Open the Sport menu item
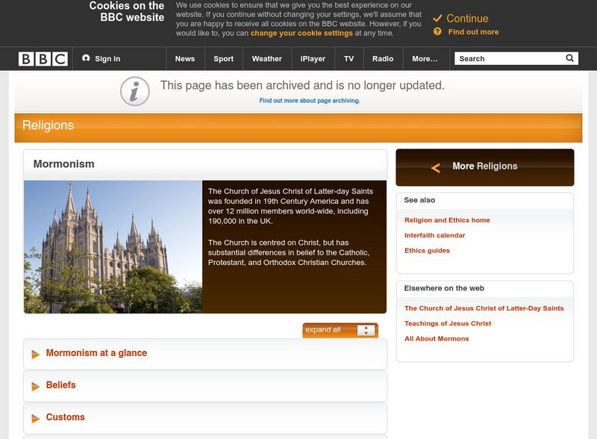Screen dimensions: 597x439 click(x=223, y=59)
